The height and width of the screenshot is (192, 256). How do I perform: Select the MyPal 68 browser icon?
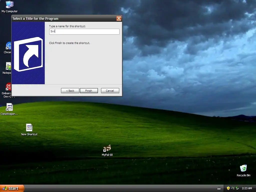(107, 150)
